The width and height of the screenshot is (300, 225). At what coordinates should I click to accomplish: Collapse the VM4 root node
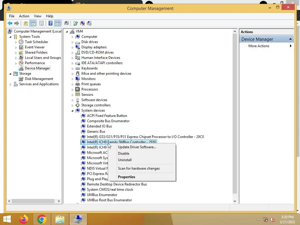tap(67, 31)
